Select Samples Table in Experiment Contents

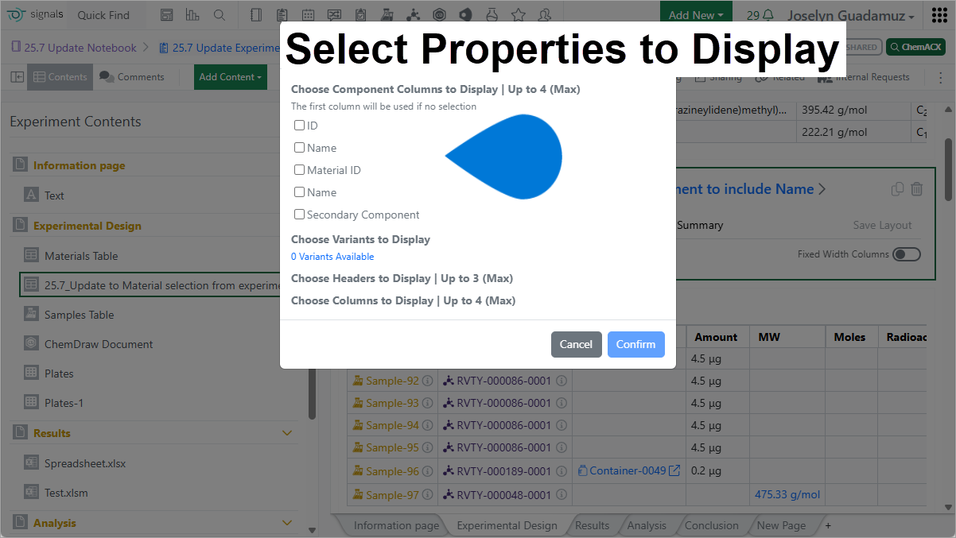79,315
